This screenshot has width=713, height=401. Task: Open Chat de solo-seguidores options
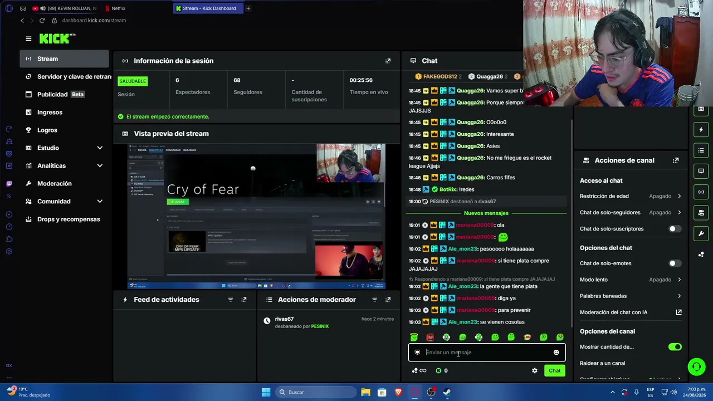(631, 212)
